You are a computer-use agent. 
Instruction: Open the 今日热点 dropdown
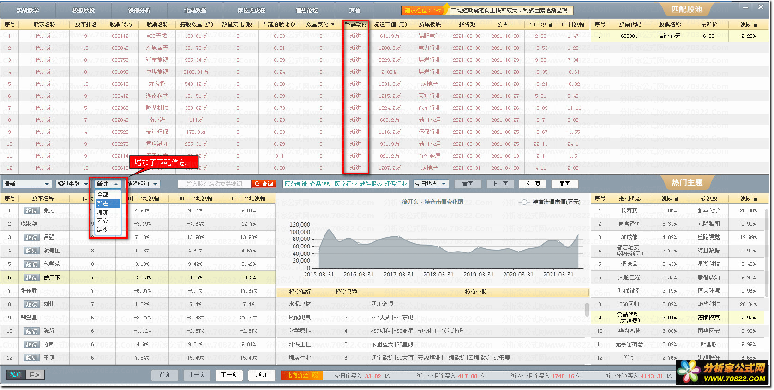pos(431,184)
